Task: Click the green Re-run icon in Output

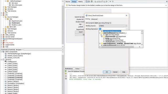Action: pos(66,71)
